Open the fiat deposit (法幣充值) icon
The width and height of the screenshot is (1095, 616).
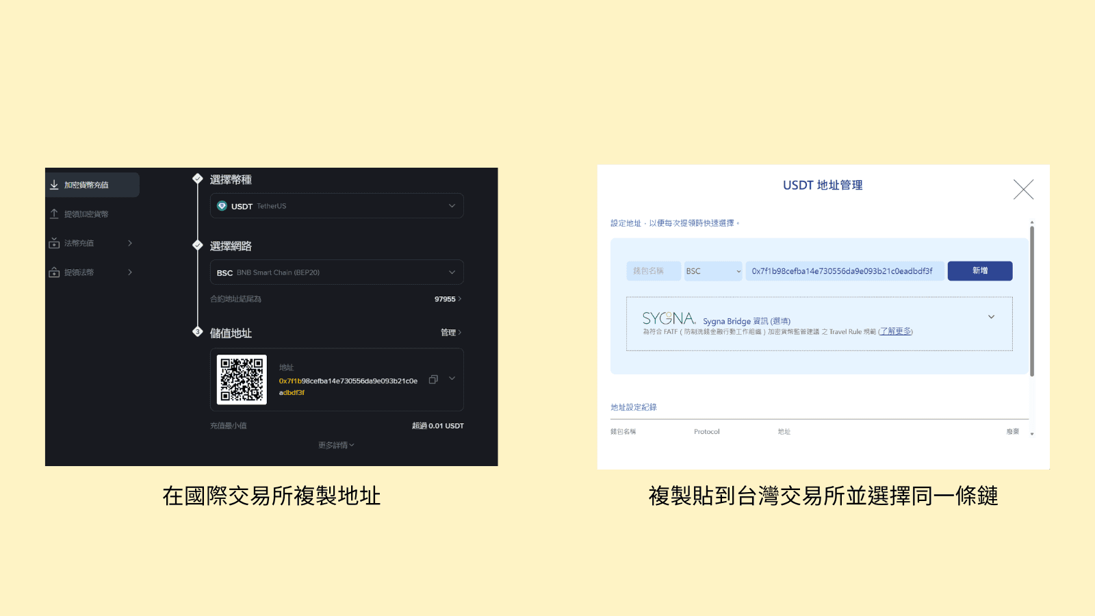coord(54,243)
